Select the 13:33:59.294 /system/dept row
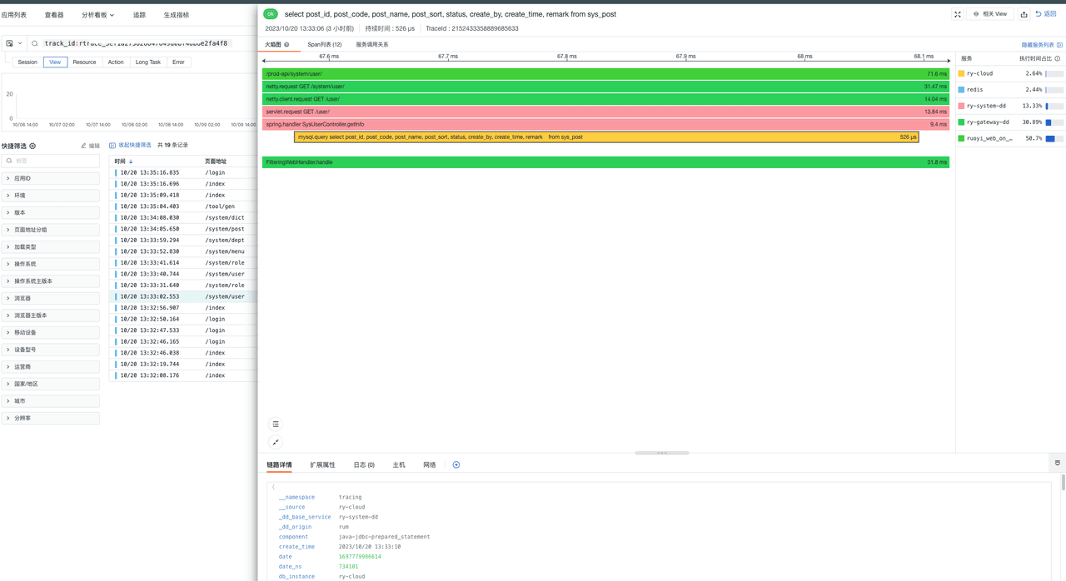Screen dimensions: 1066x581 (x=183, y=241)
